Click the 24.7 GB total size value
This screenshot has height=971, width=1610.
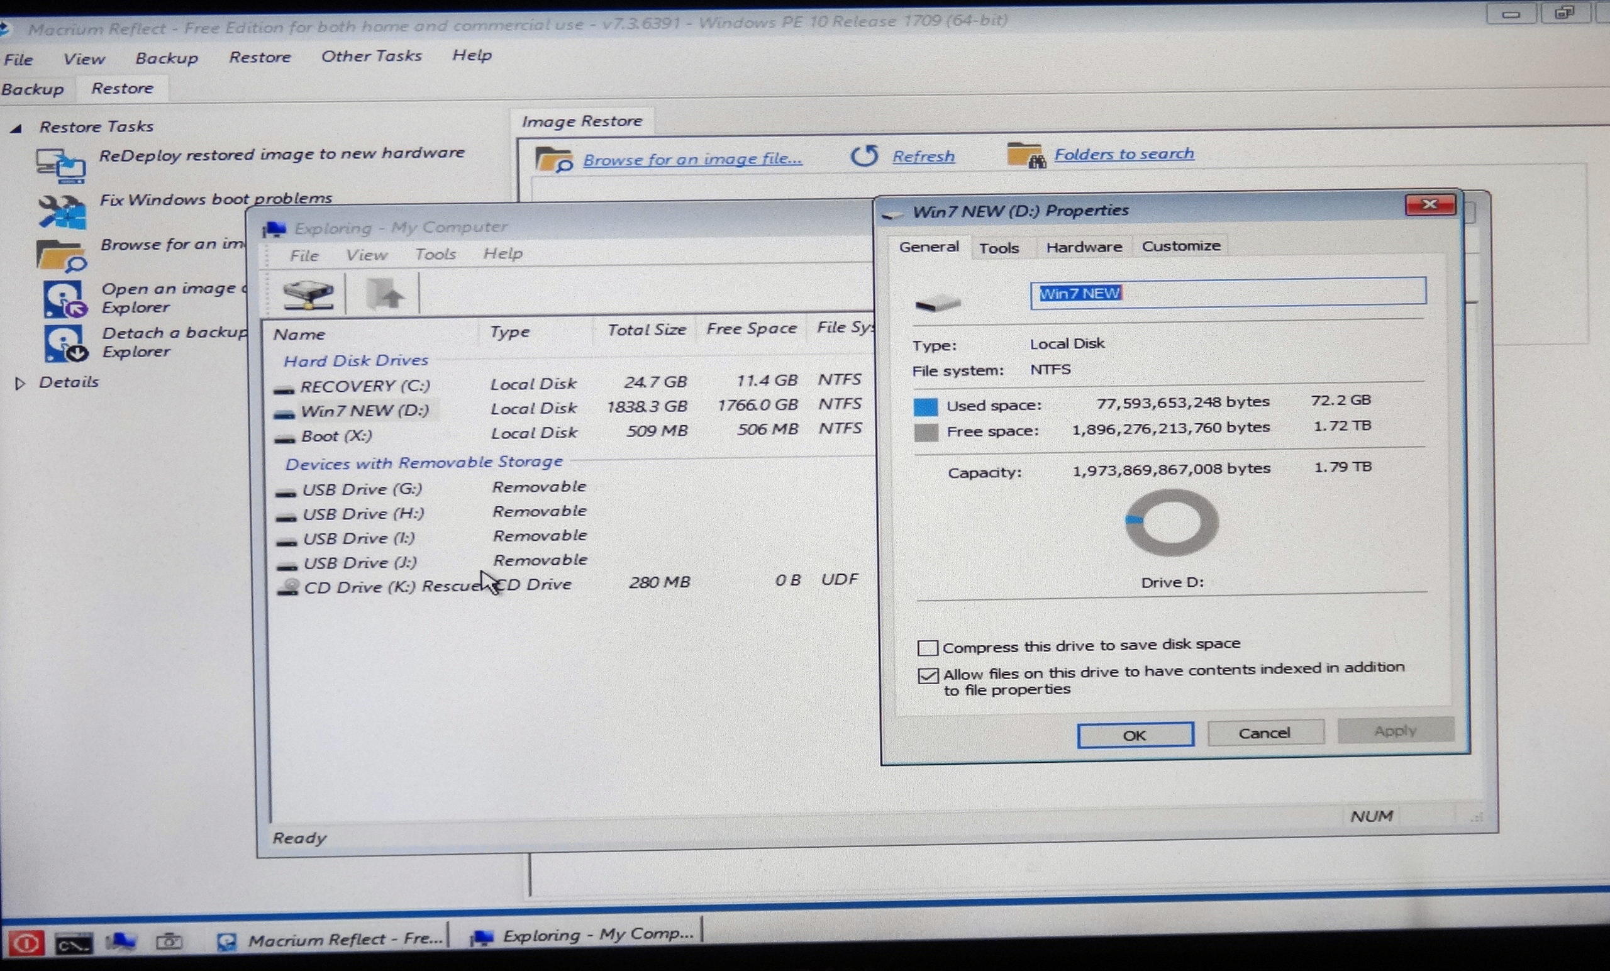click(x=655, y=382)
